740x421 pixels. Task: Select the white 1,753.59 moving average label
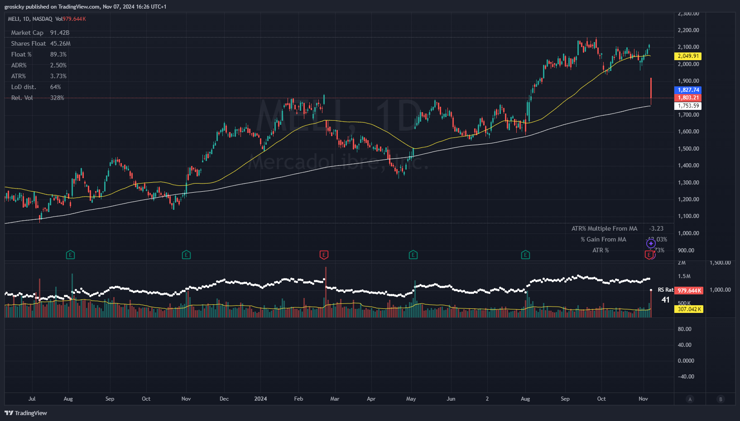(688, 106)
